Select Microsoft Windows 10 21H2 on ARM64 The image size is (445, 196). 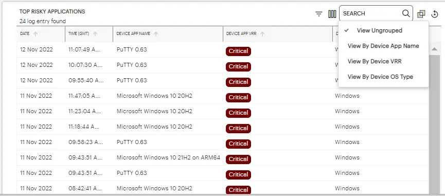(x=168, y=157)
